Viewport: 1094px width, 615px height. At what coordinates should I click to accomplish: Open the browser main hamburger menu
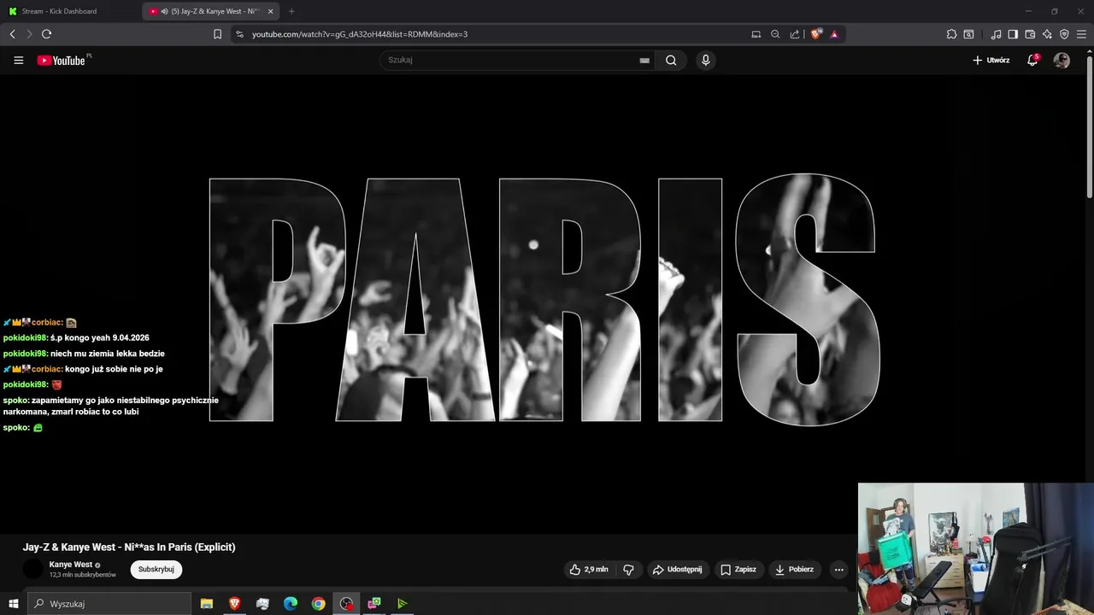click(x=1081, y=34)
